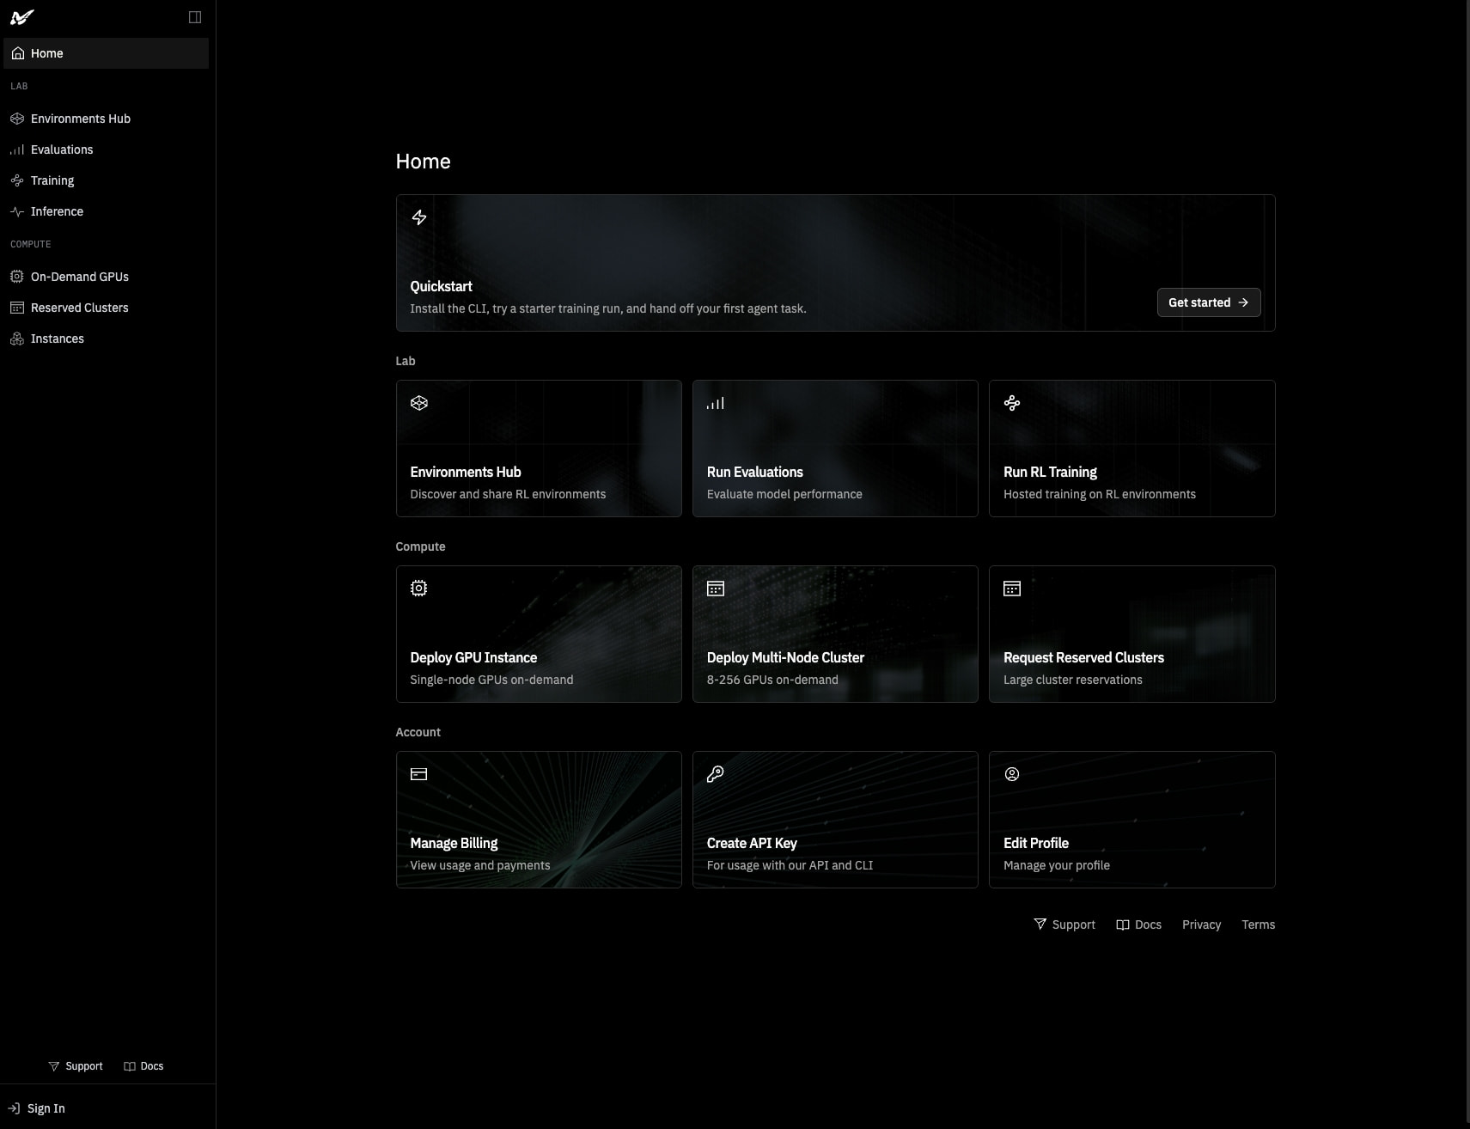The width and height of the screenshot is (1470, 1129).
Task: Click the Manage Billing credit card icon
Action: point(419,774)
